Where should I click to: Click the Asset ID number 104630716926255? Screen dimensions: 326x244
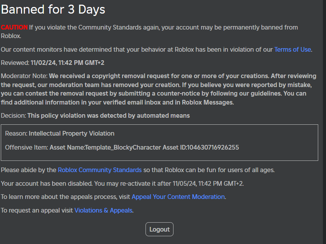click(213, 147)
